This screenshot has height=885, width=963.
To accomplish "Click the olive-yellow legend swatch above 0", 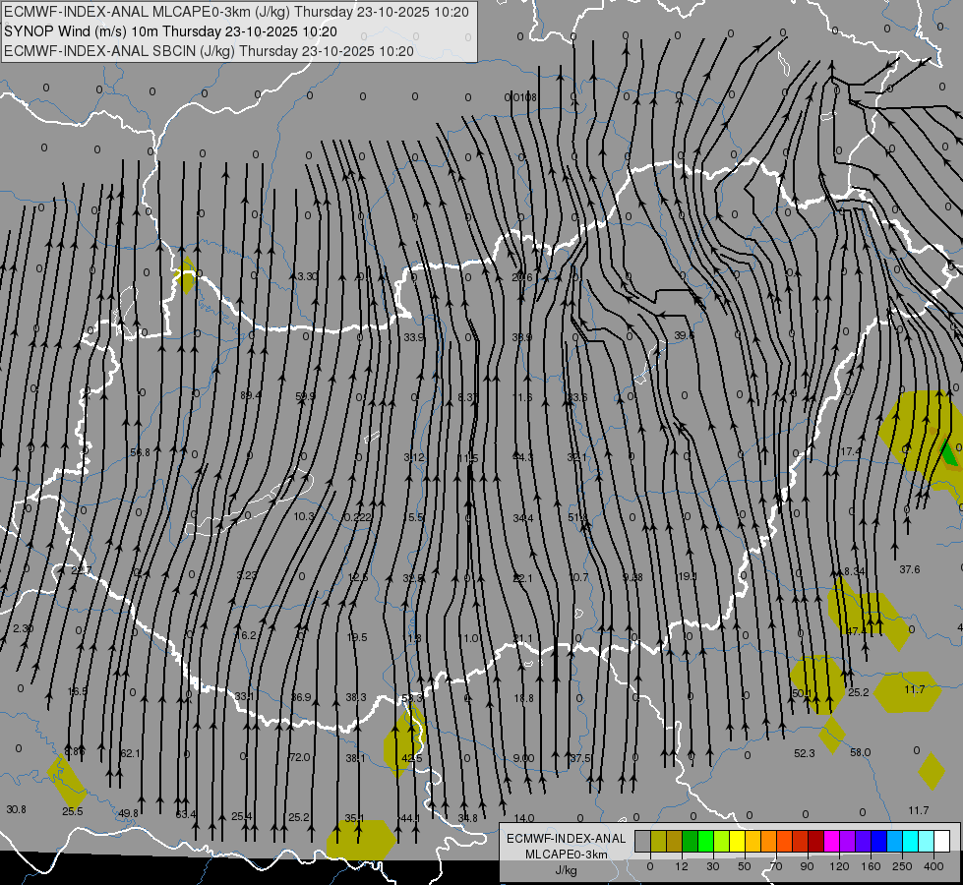I will [658, 841].
